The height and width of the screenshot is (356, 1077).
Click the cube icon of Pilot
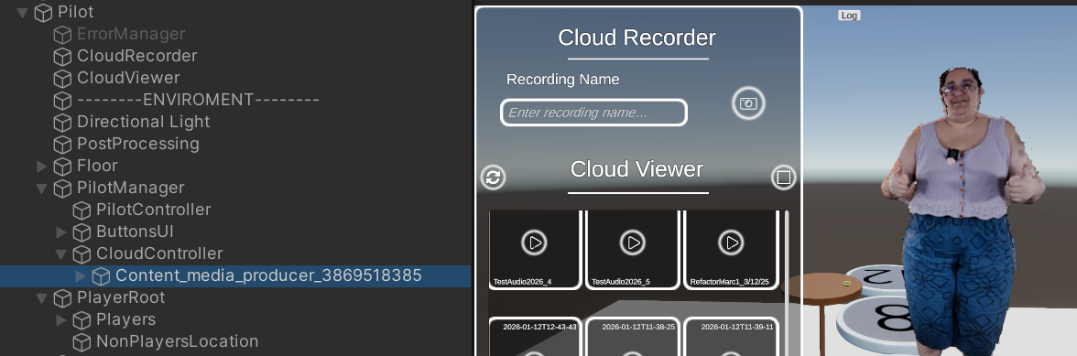[x=43, y=12]
